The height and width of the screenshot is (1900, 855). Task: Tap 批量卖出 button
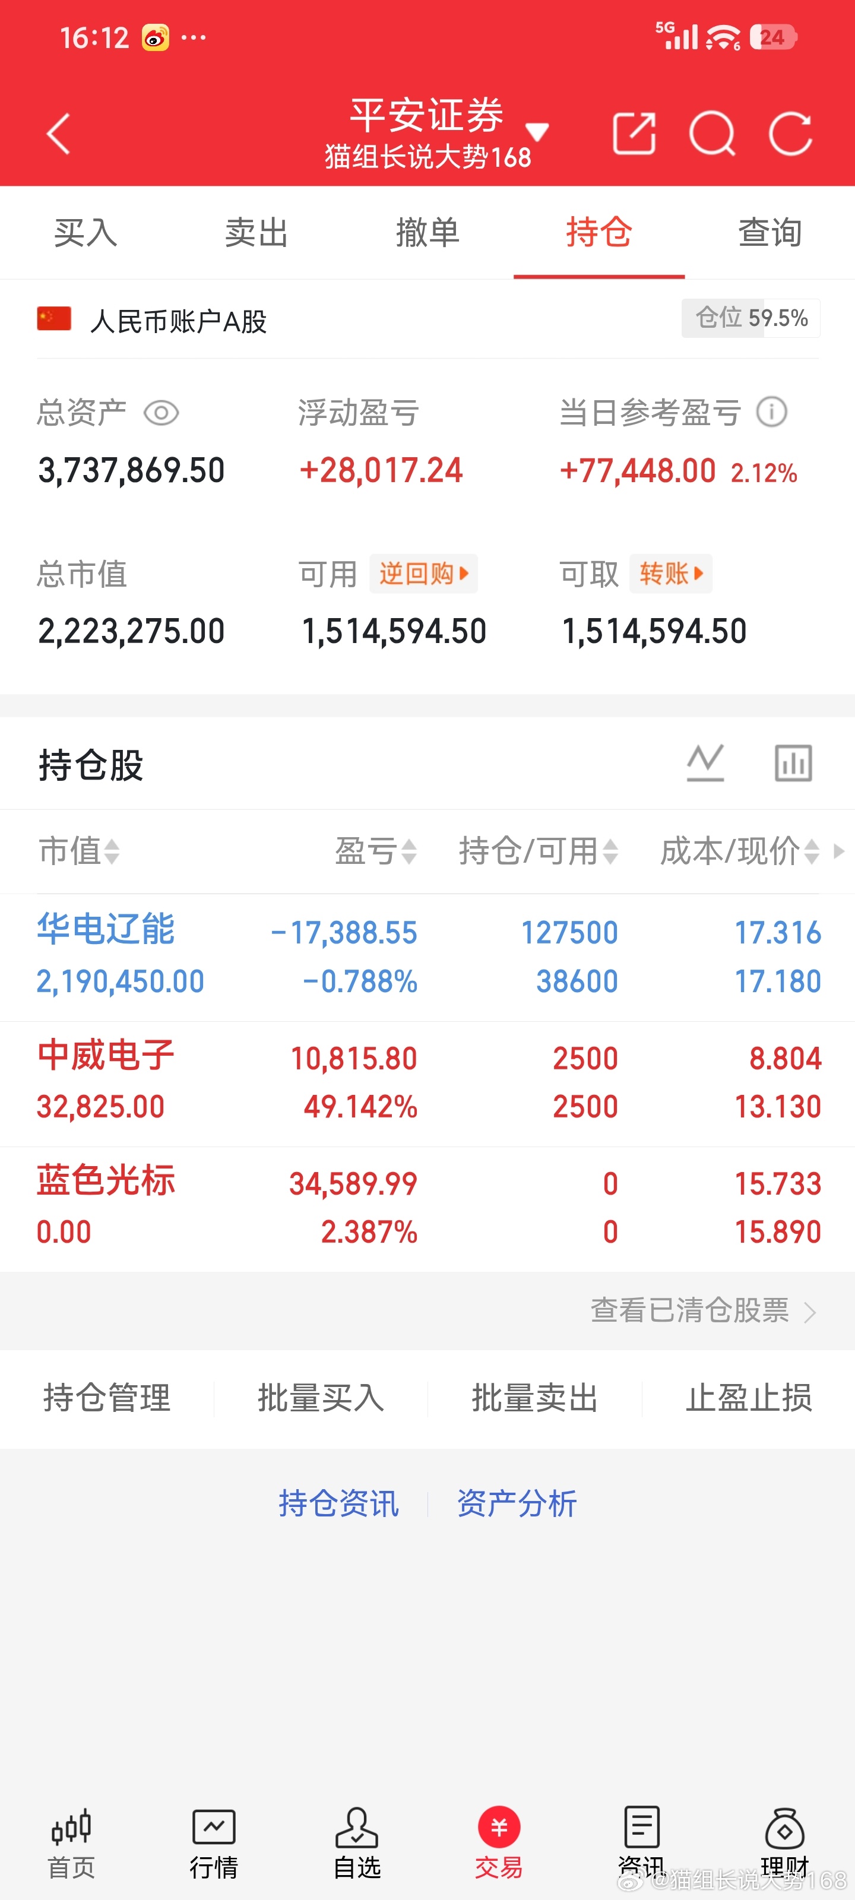[535, 1398]
